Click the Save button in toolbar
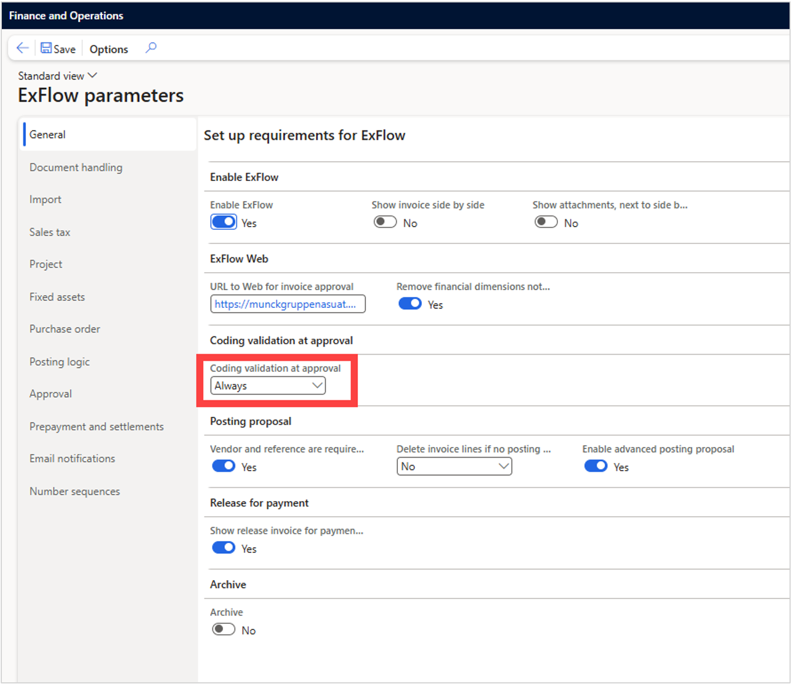 point(58,49)
